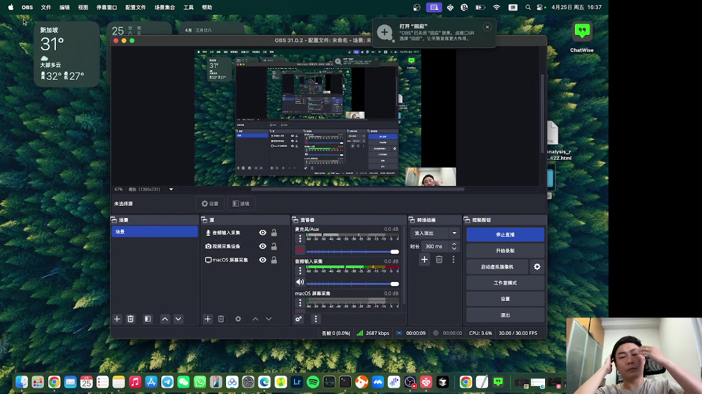Adjust transition duration stepper arrows
Image resolution: width=702 pixels, height=394 pixels.
coord(454,246)
